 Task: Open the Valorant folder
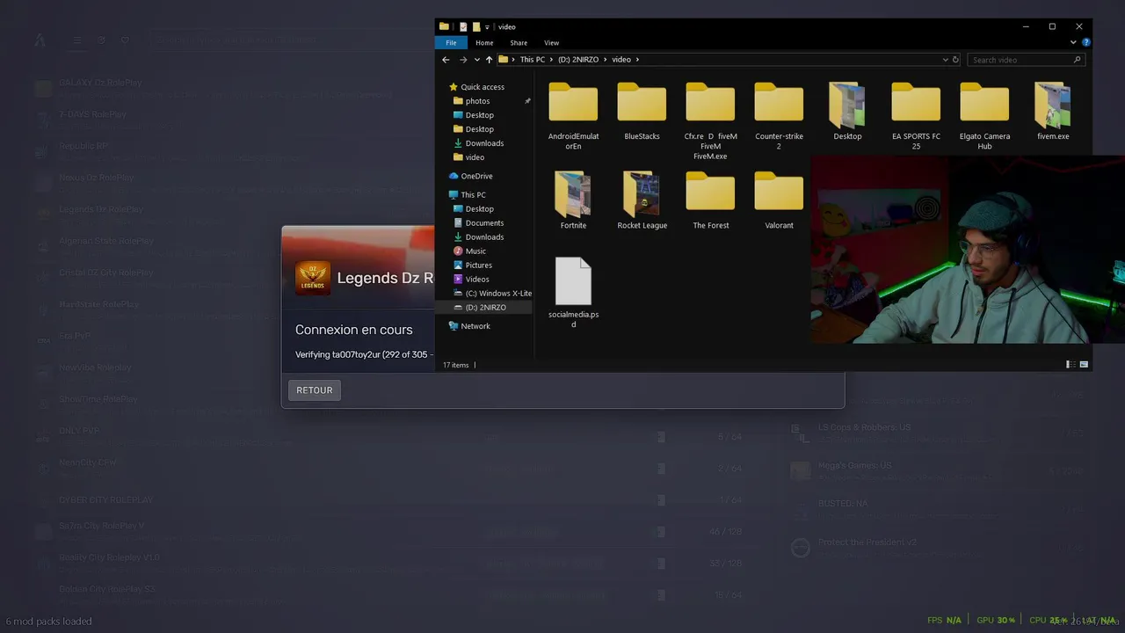click(779, 200)
